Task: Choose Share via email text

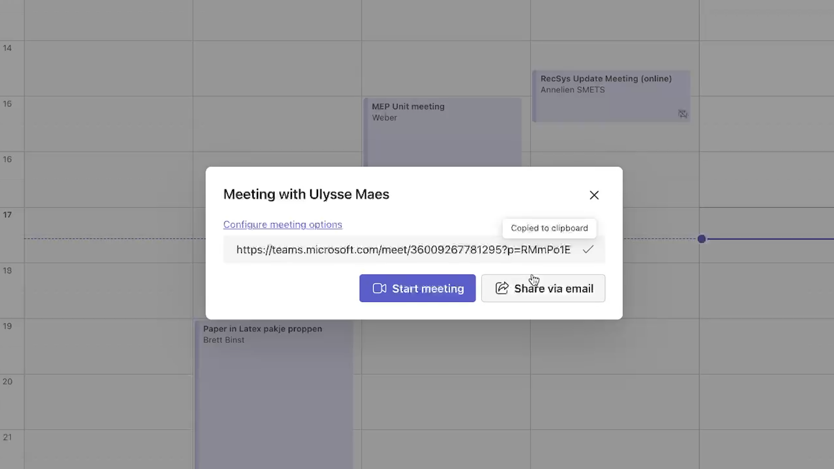Action: coord(553,288)
